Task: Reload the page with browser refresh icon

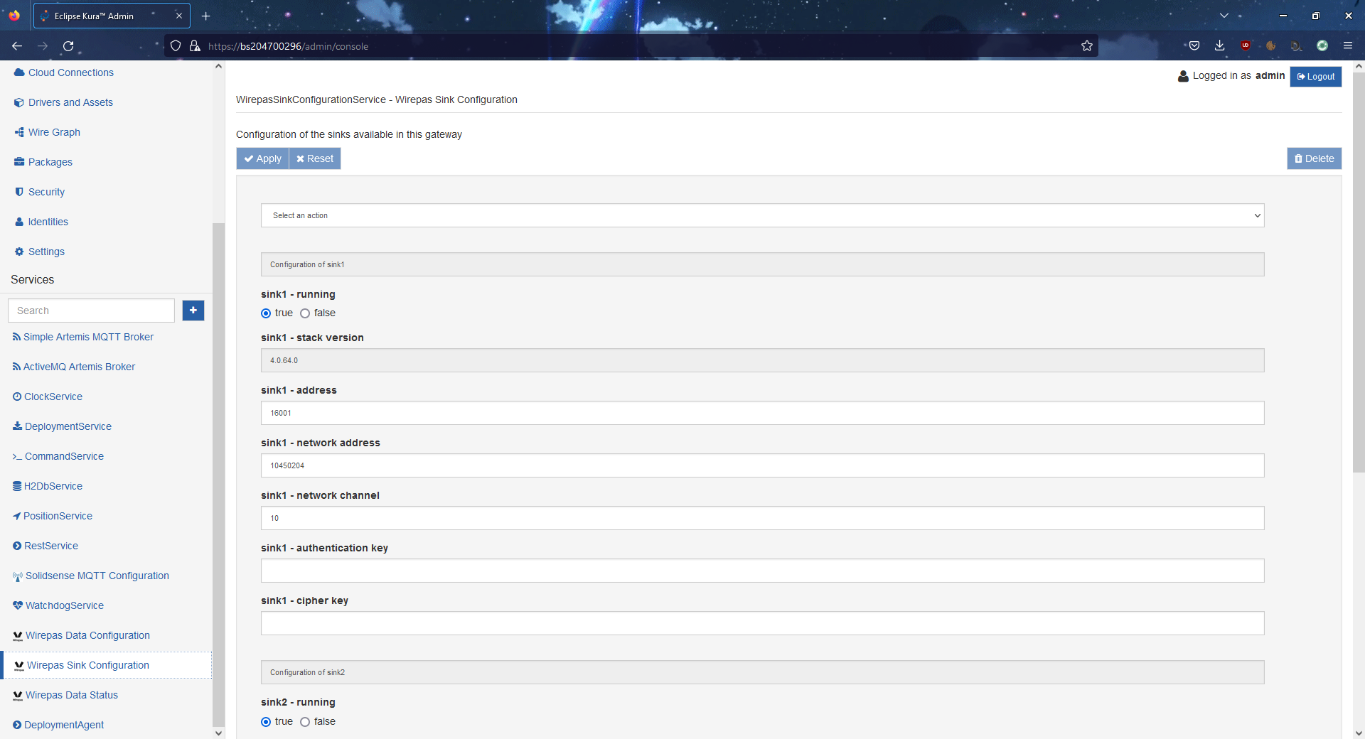Action: 68,46
